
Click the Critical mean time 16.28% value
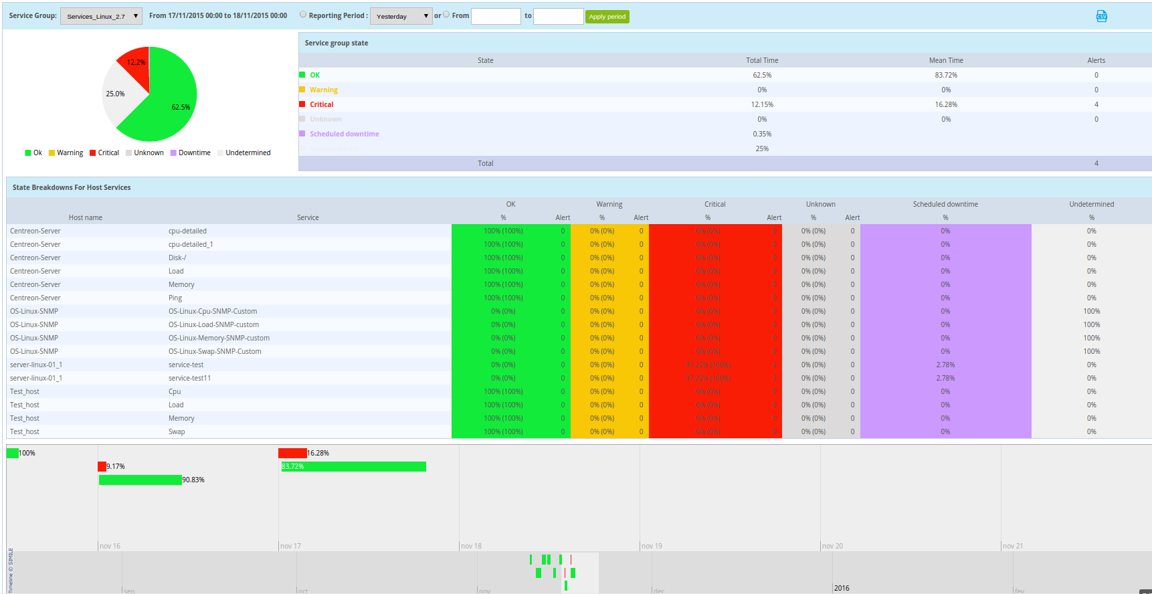(946, 104)
